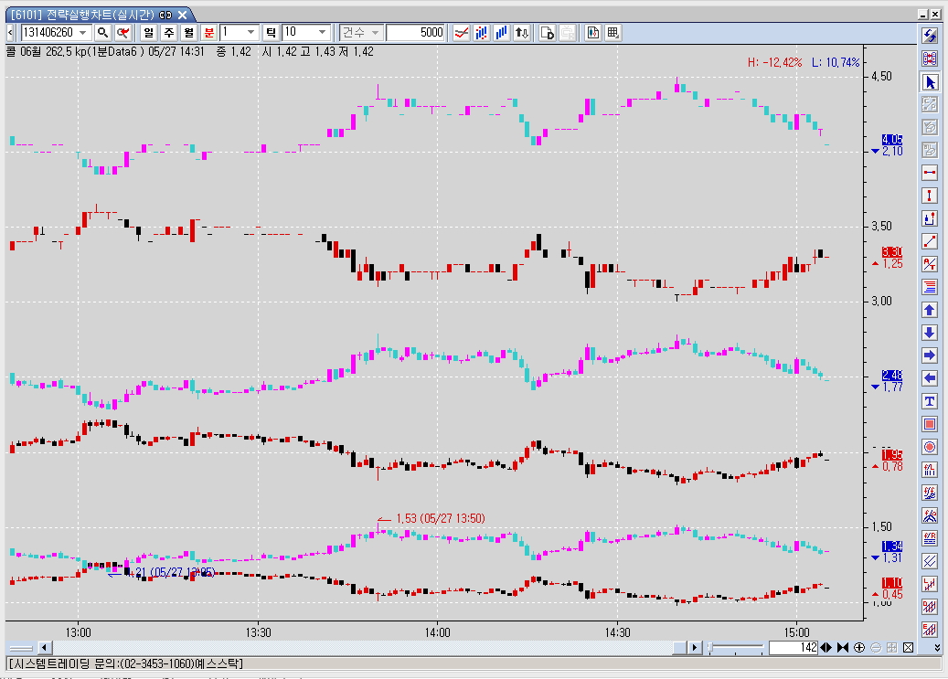Select the diagonal trend line tool
The height and width of the screenshot is (679, 948).
930,241
